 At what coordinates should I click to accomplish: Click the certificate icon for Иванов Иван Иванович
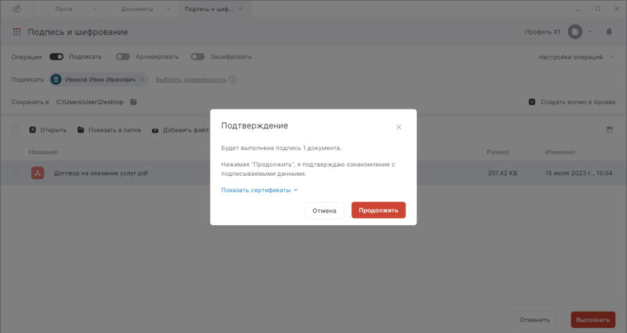[x=56, y=80]
